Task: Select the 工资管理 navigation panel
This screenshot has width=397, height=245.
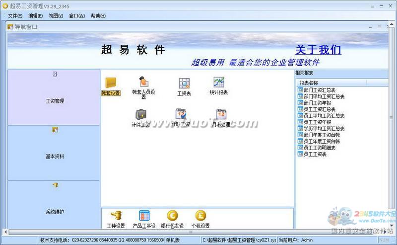Action: (54, 97)
